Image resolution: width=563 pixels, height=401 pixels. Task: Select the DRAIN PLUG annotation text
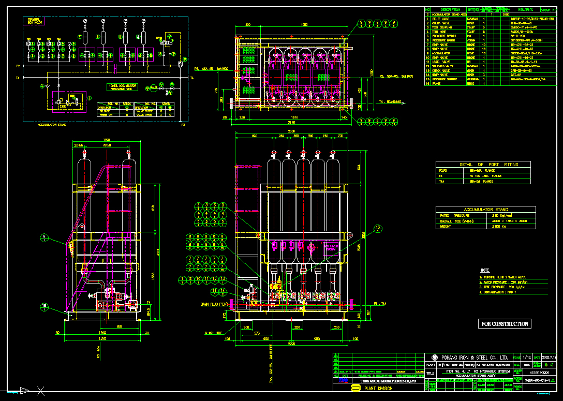coord(214,304)
